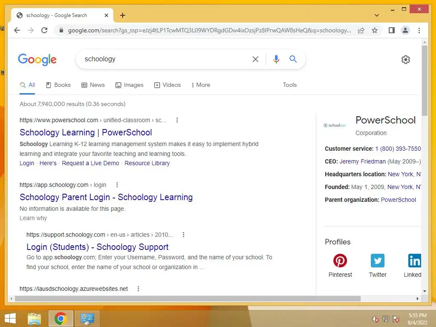This screenshot has height=327, width=436.
Task: Open Schoology Parent Login result
Action: click(x=106, y=197)
